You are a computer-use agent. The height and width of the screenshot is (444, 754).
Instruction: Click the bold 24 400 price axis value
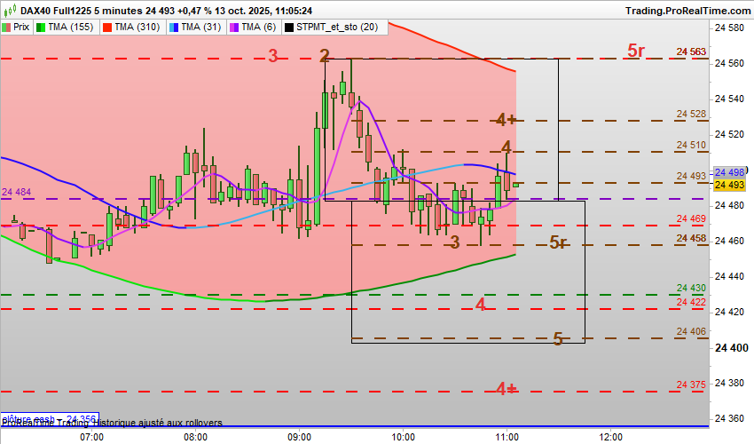(732, 348)
